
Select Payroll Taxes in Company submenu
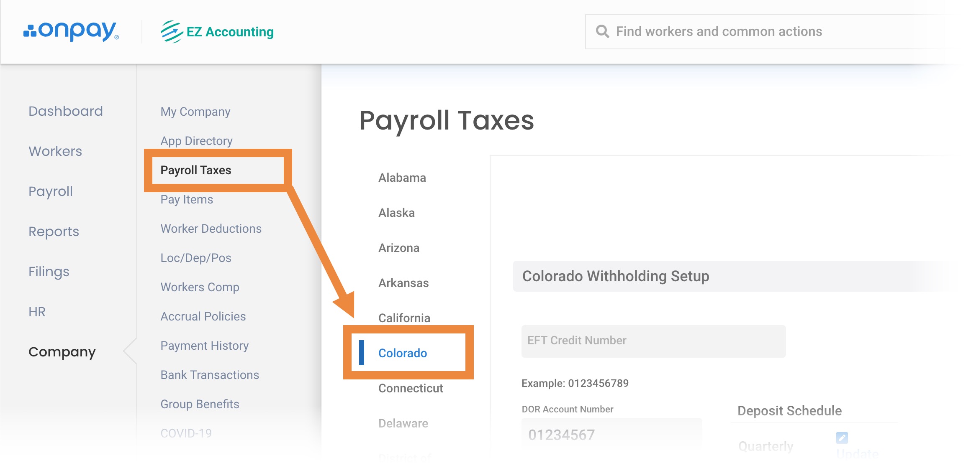pyautogui.click(x=196, y=170)
